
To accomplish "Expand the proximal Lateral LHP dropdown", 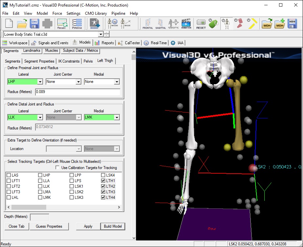I will pyautogui.click(x=40, y=82).
